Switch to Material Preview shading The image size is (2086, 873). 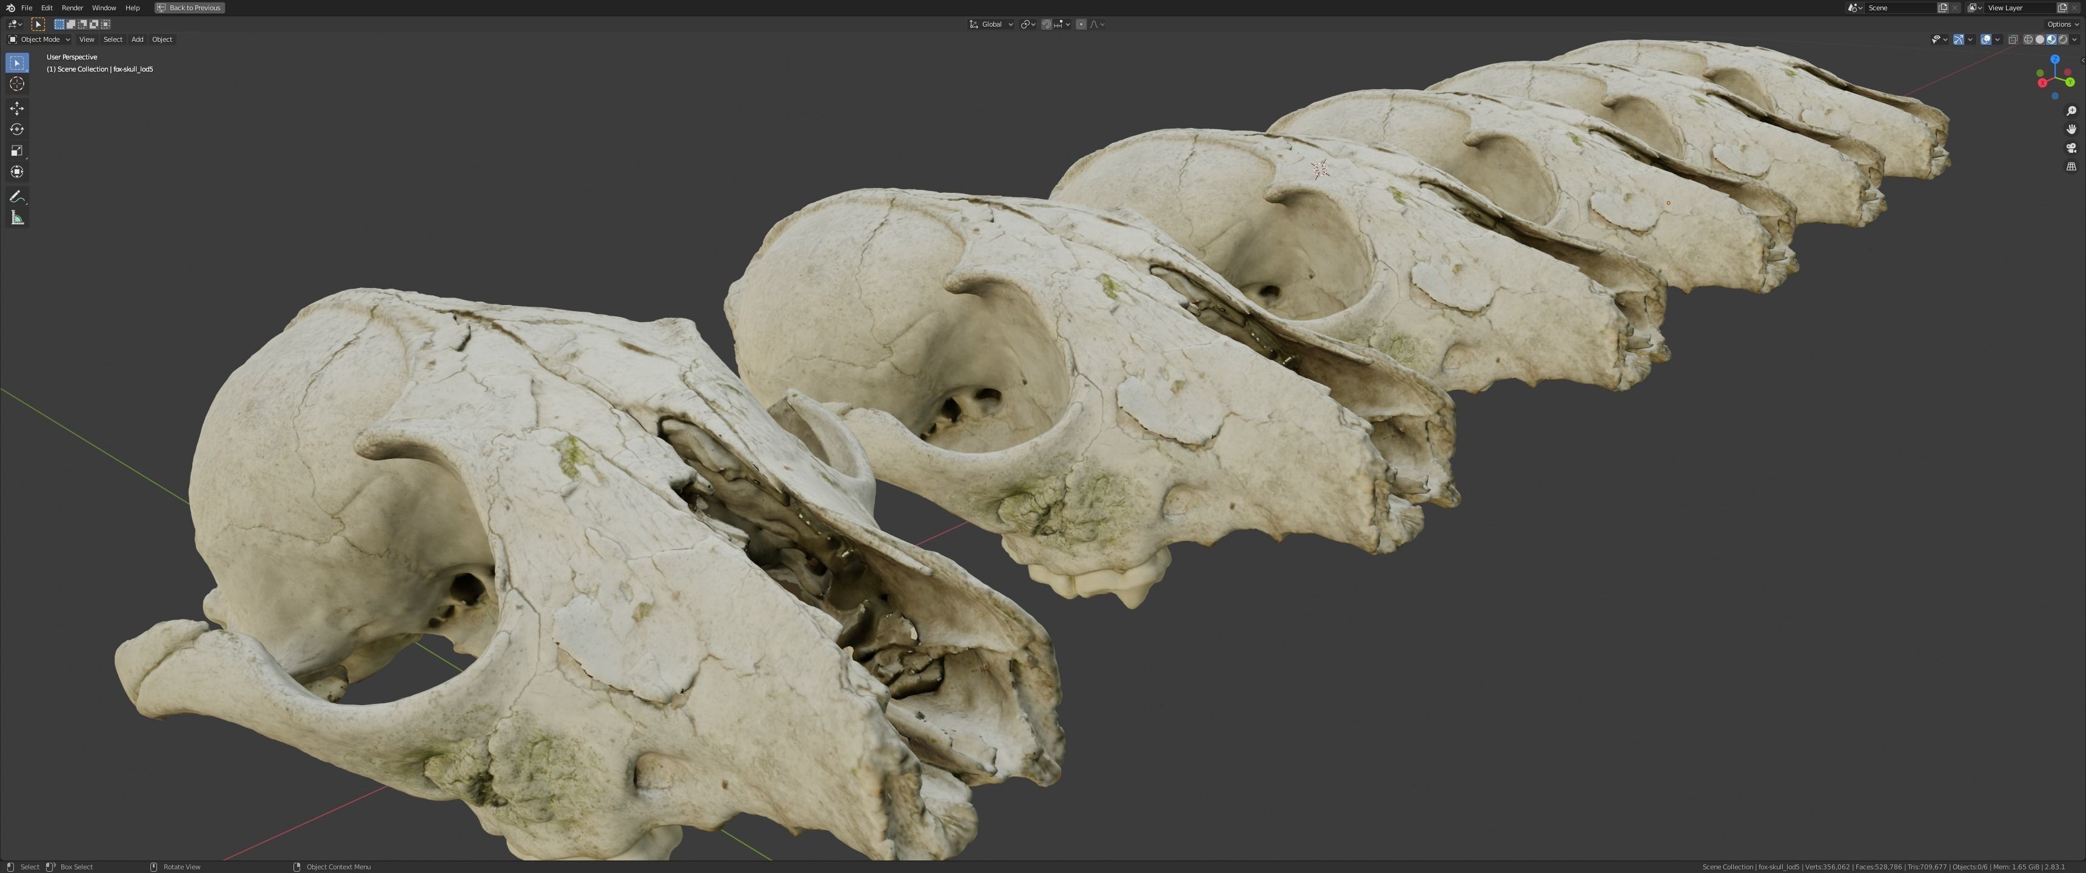pos(2052,39)
